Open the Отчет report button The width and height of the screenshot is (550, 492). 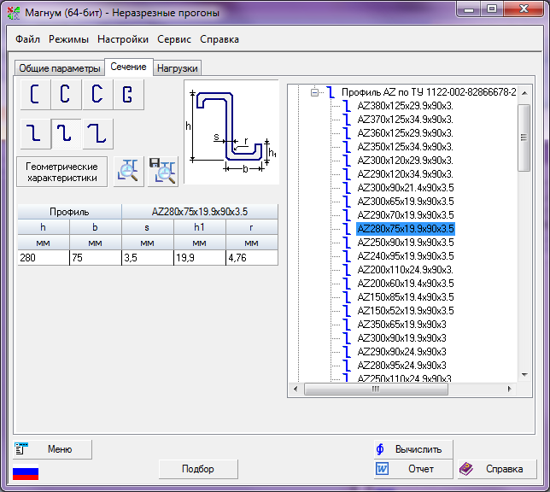(x=412, y=469)
